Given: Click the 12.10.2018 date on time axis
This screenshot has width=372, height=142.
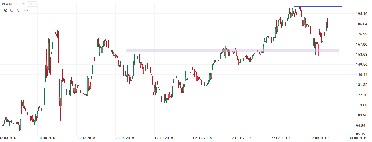Looking at the screenshot, I should coord(164,138).
